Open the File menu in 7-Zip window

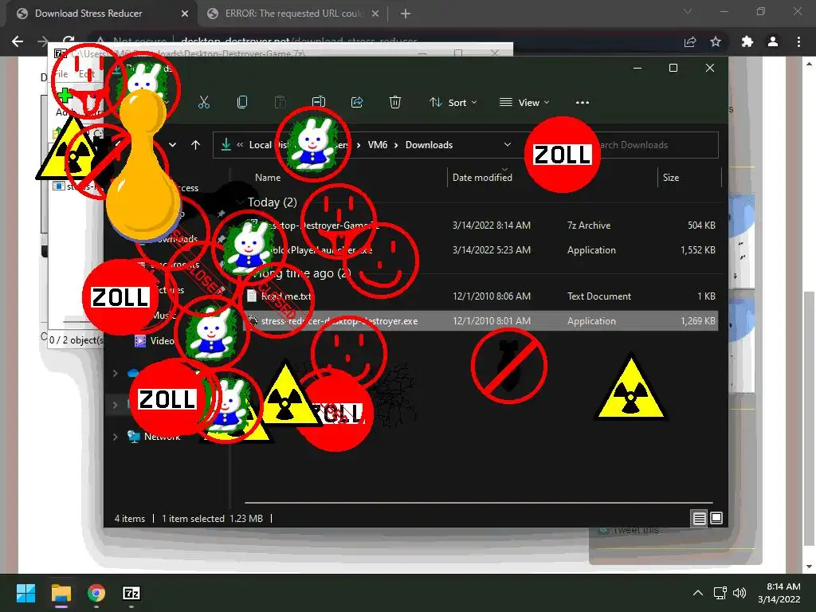pyautogui.click(x=61, y=74)
